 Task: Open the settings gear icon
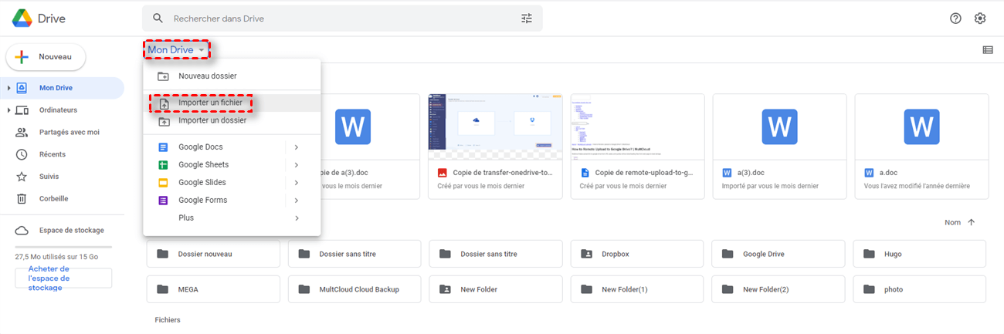pos(980,19)
